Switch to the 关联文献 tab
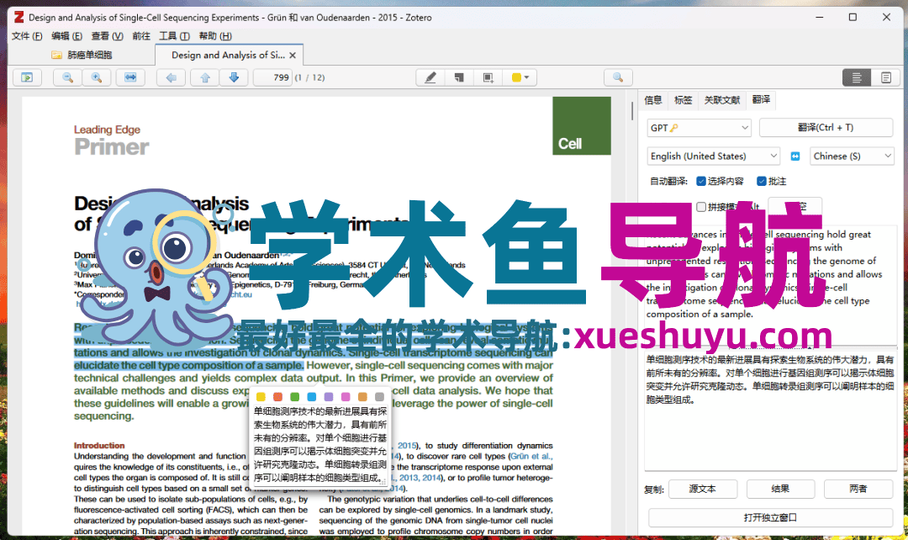 722,100
